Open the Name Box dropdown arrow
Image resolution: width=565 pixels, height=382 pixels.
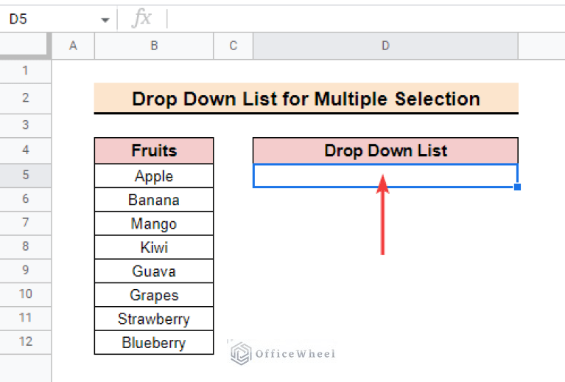coord(105,19)
